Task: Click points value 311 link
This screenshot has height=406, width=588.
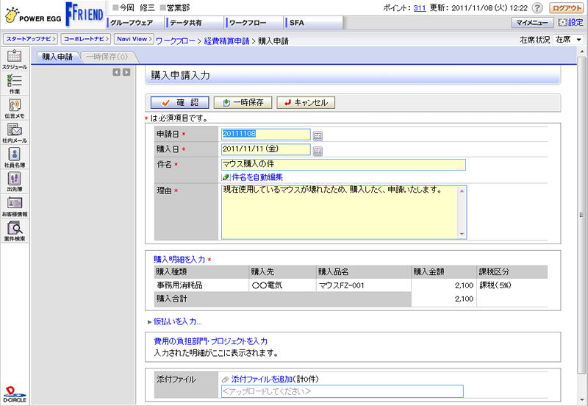Action: pyautogui.click(x=420, y=8)
